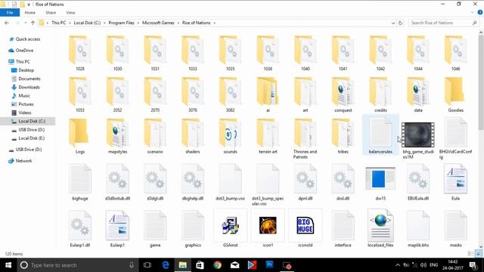Open the Windows Start menu
This screenshot has width=484, height=272.
click(x=8, y=265)
